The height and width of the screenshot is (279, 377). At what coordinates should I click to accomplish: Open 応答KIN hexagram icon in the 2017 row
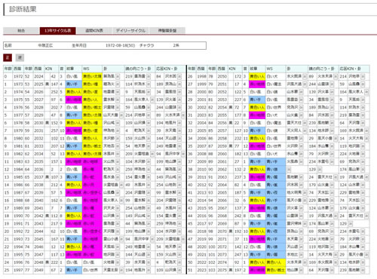point(350,224)
